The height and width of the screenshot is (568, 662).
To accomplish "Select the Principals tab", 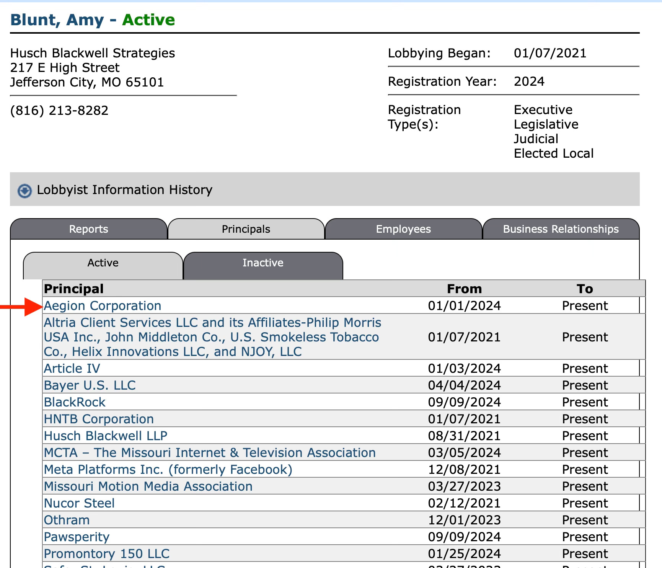I will click(246, 229).
